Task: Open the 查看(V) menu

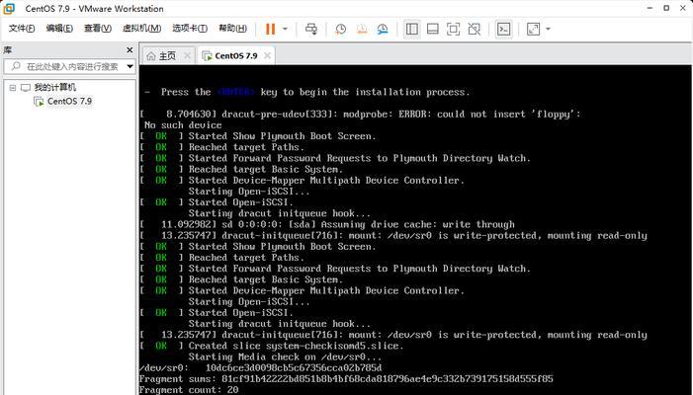Action: [x=98, y=29]
